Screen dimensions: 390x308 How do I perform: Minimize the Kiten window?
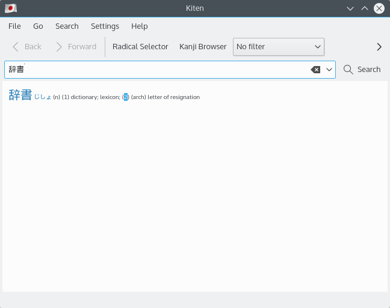click(x=350, y=8)
